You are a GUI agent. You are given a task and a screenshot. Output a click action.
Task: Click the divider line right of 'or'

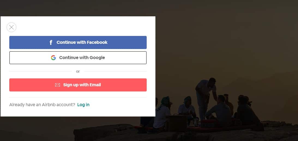click(x=115, y=72)
